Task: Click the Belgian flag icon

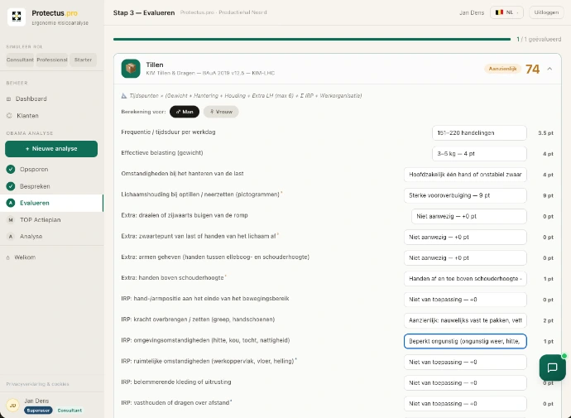Action: [499, 12]
